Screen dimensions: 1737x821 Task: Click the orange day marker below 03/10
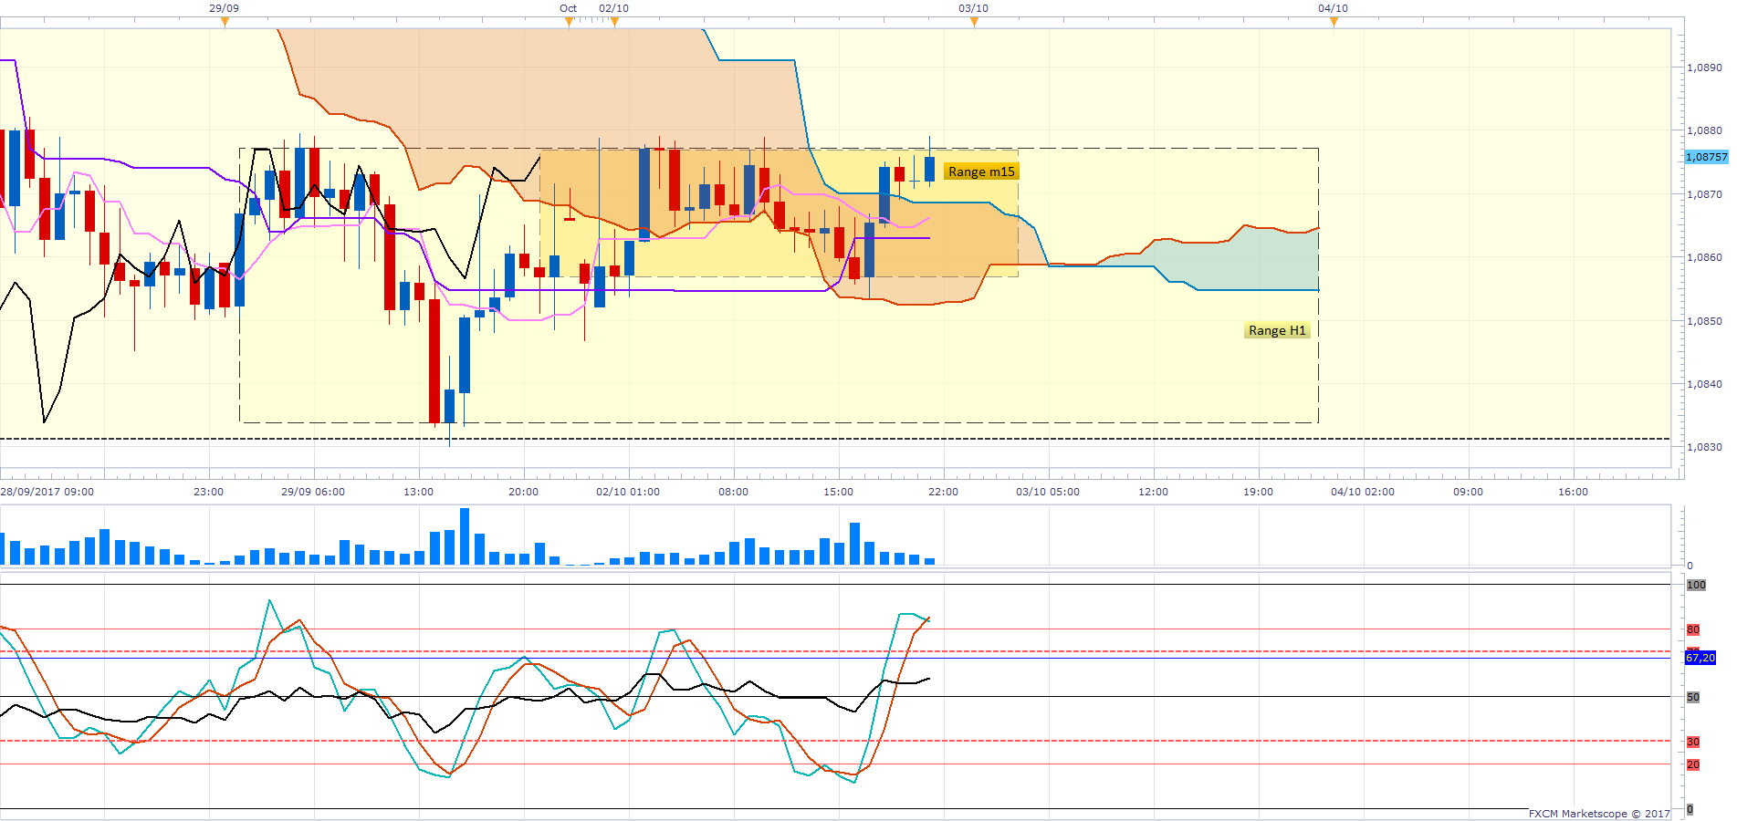point(974,22)
